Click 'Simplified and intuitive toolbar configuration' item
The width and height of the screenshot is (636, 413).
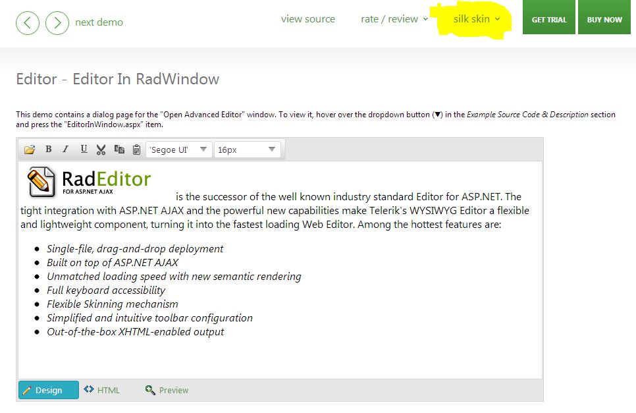(149, 317)
